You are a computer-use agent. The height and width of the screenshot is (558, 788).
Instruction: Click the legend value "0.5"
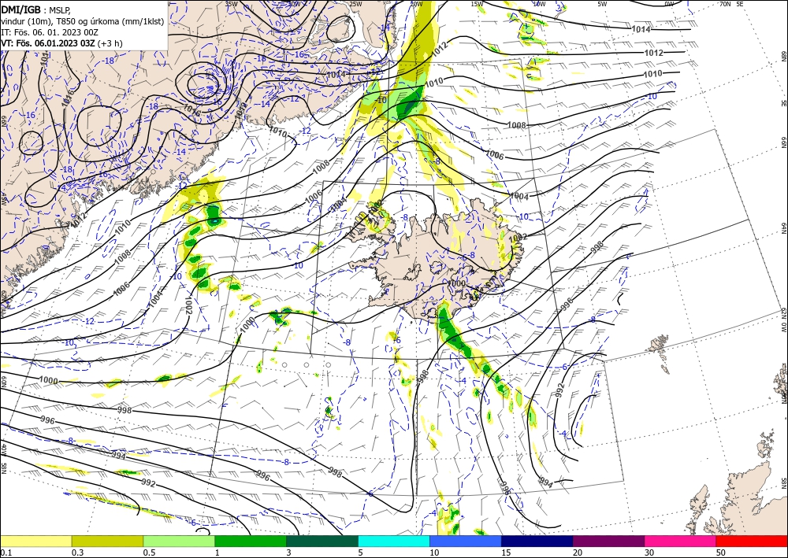coord(149,552)
